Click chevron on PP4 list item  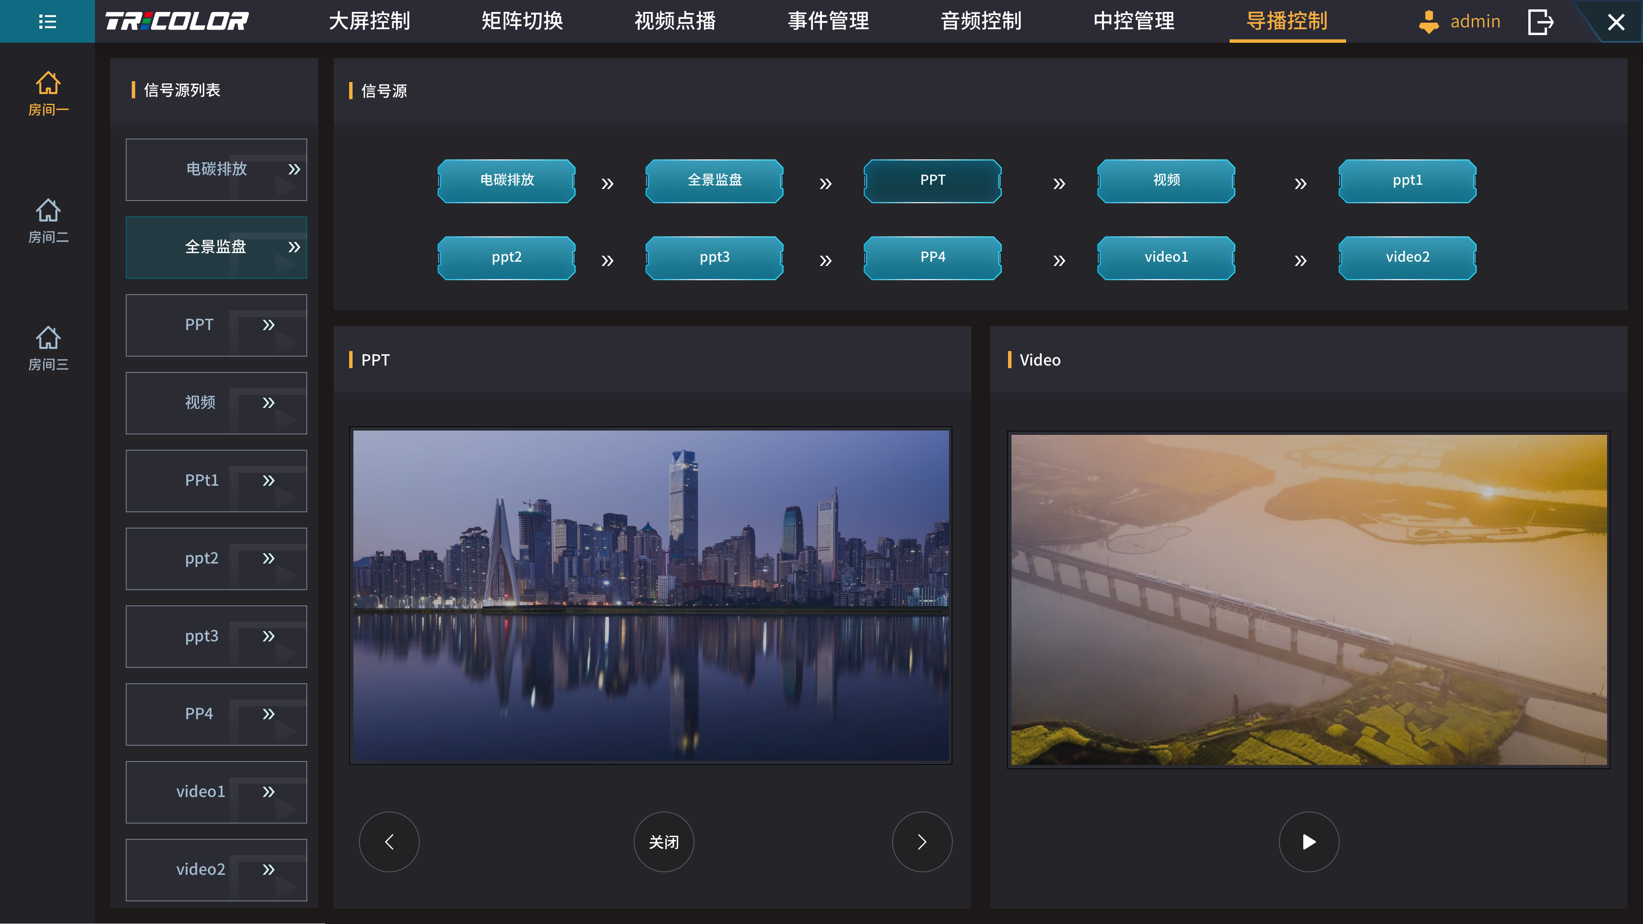(269, 714)
